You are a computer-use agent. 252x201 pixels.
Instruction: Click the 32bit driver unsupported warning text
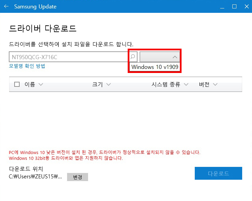(66, 158)
